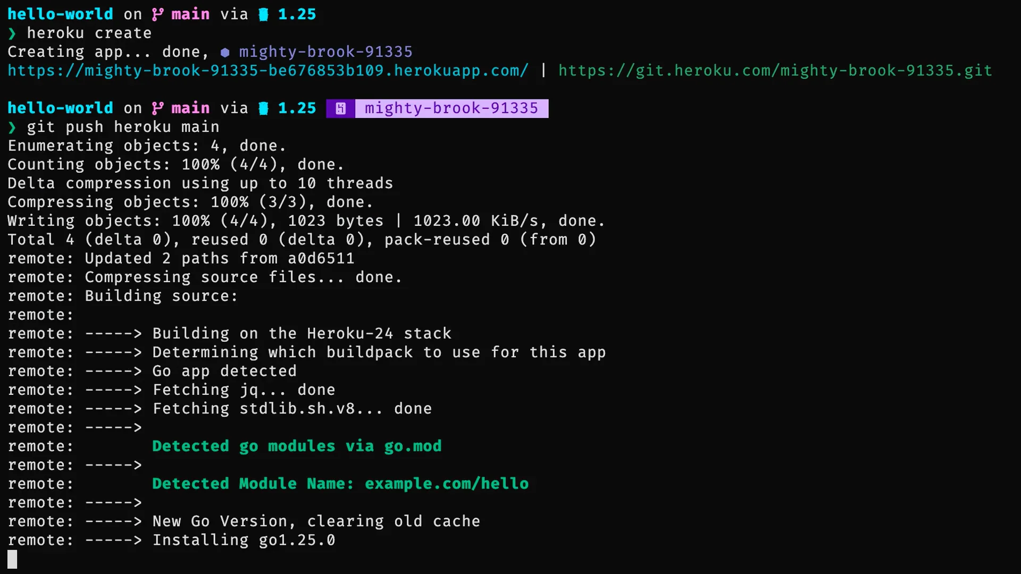Click the git branch icon in the first prompt
This screenshot has width=1021, height=574.
click(x=157, y=14)
